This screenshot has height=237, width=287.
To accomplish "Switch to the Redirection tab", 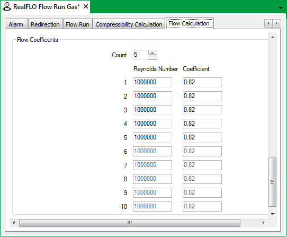I will coord(45,24).
